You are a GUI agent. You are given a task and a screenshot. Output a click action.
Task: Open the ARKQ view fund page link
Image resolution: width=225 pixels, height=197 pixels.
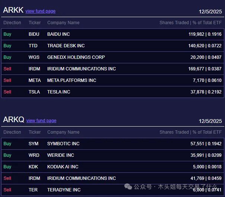pyautogui.click(x=41, y=121)
